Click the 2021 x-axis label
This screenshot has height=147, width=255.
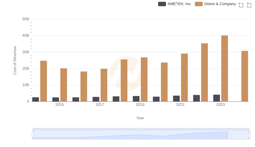[180, 105]
